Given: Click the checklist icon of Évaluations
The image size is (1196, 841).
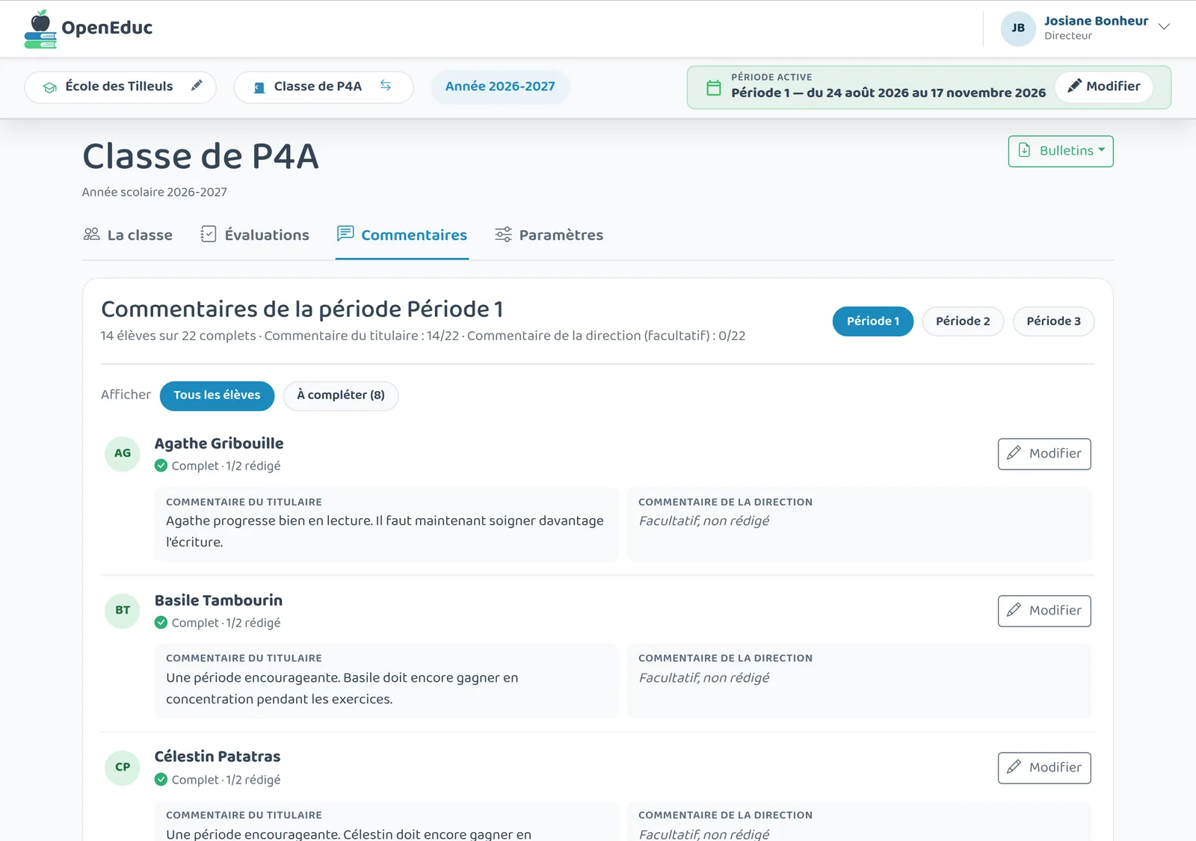Looking at the screenshot, I should coord(209,234).
